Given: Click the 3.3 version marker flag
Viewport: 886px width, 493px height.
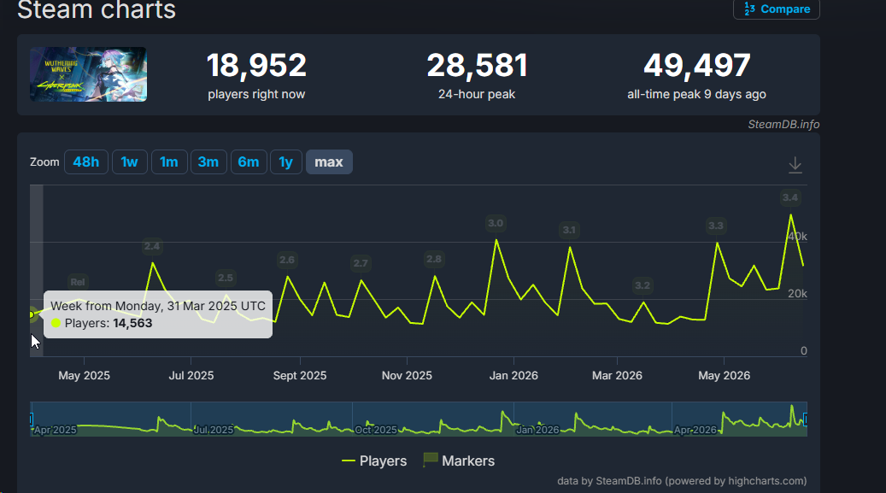Looking at the screenshot, I should (716, 226).
